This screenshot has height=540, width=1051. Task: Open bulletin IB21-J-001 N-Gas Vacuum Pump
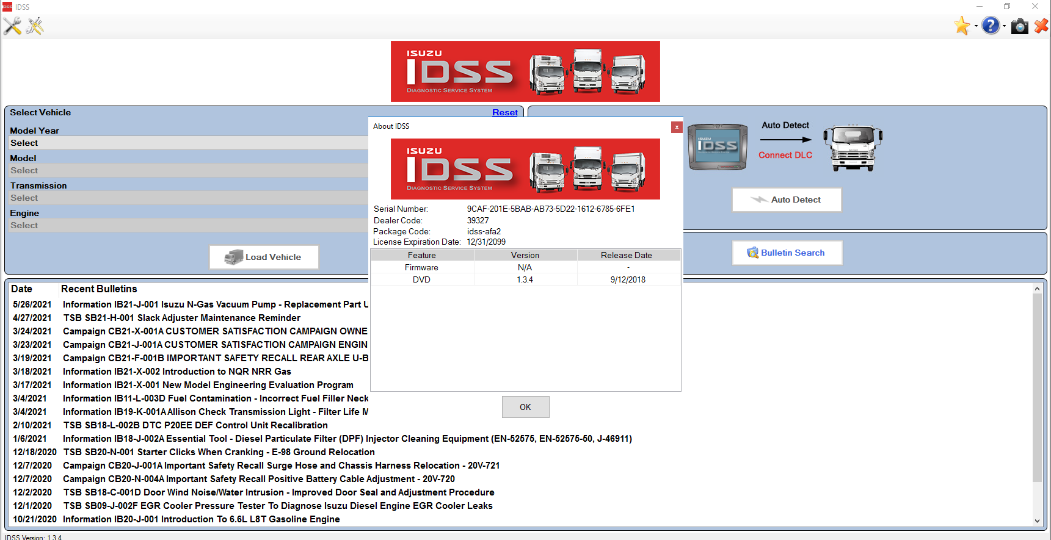216,304
